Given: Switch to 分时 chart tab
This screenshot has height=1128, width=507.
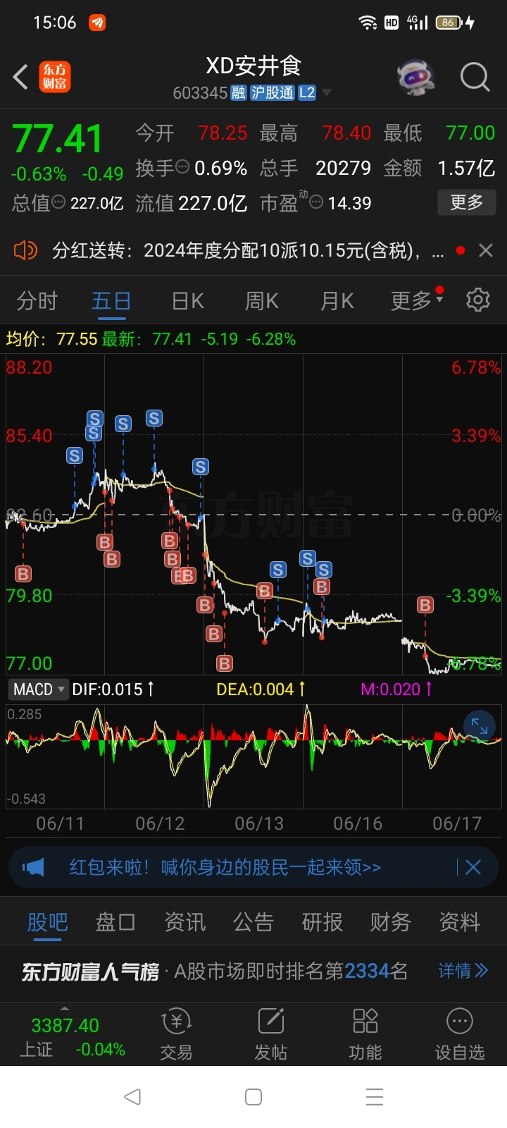Looking at the screenshot, I should (x=37, y=301).
